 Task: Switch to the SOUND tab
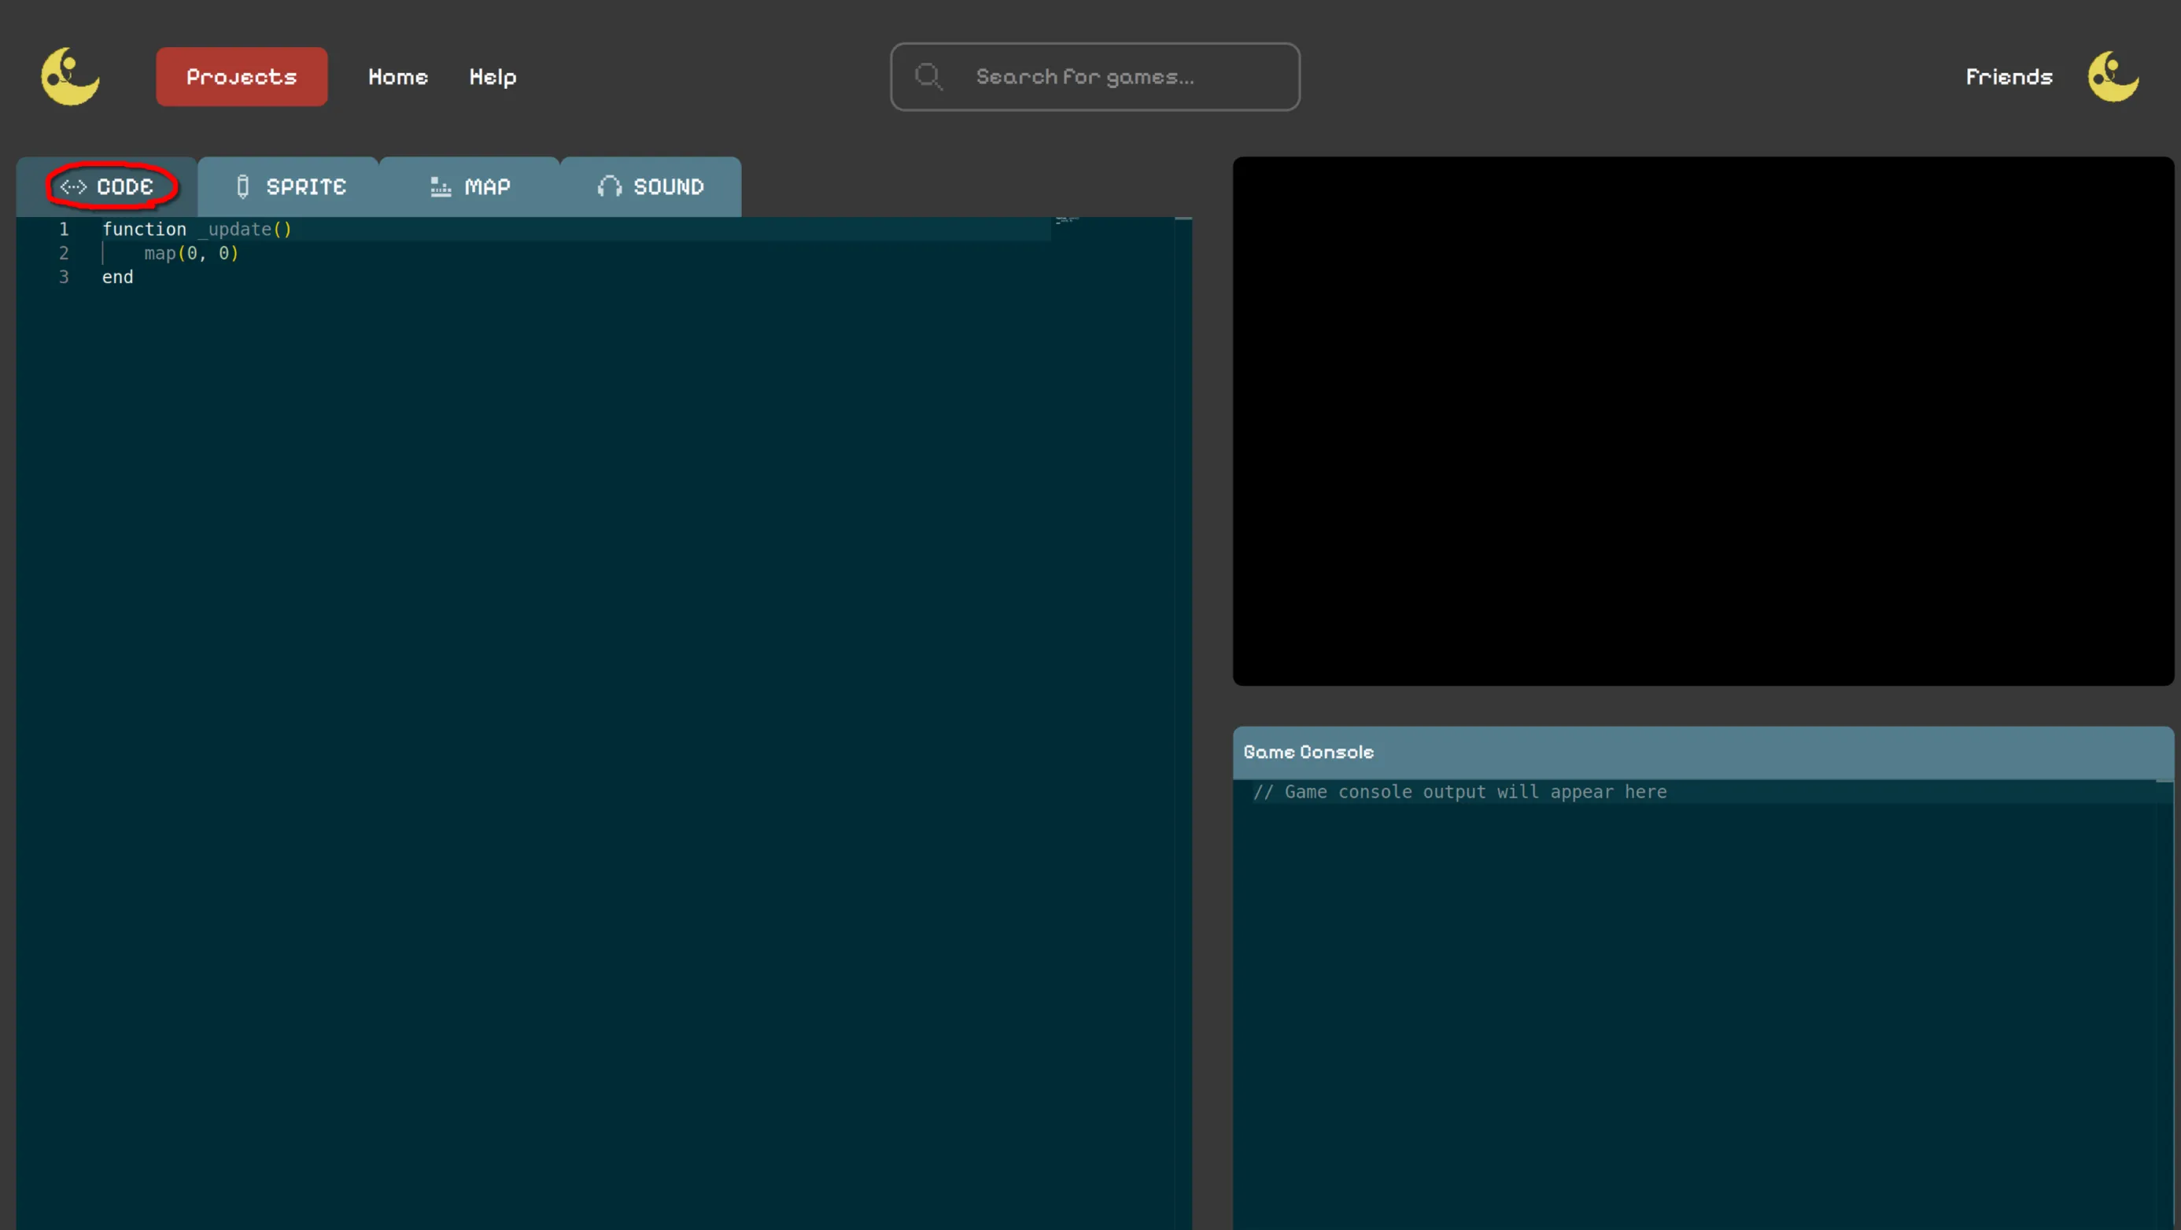pyautogui.click(x=651, y=186)
